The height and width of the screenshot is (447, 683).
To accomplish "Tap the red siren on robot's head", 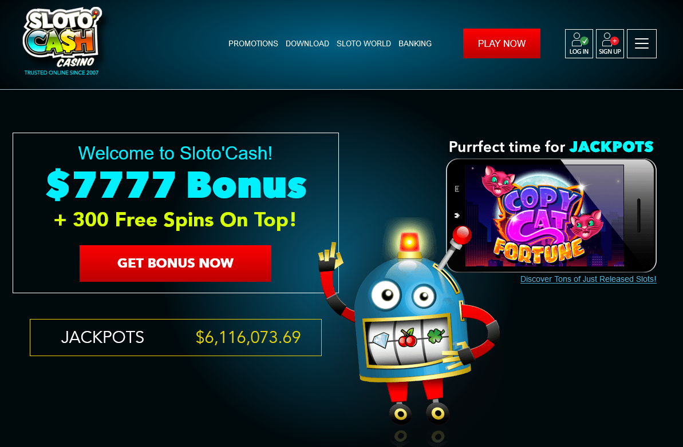I will coord(409,242).
